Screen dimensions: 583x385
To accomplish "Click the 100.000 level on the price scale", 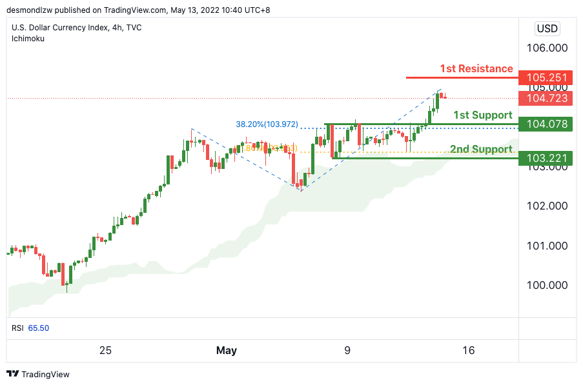I will [x=546, y=285].
